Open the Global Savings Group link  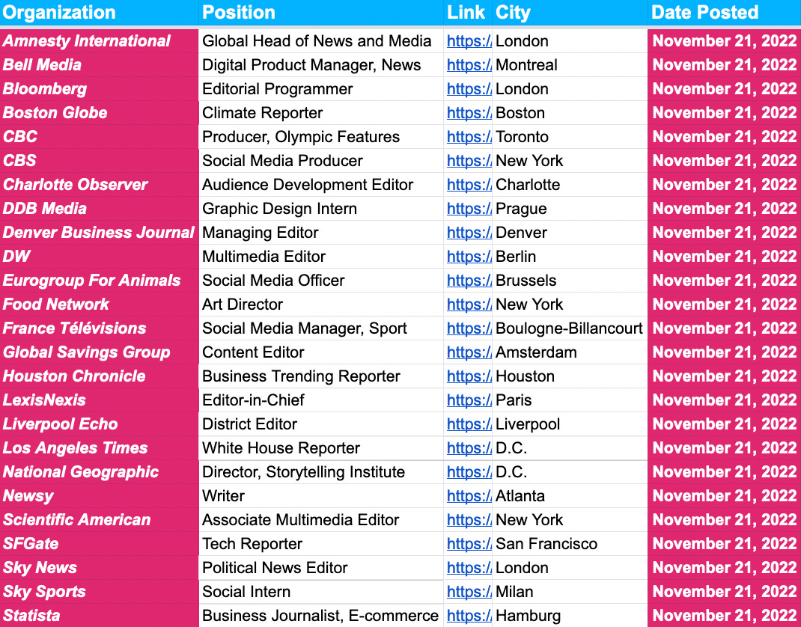469,352
